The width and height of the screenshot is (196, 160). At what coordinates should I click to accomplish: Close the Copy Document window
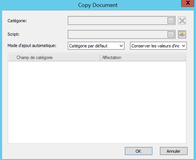[x=187, y=4]
